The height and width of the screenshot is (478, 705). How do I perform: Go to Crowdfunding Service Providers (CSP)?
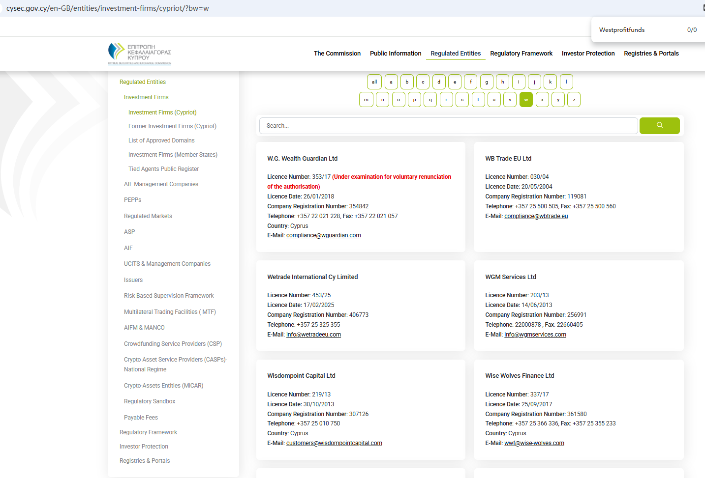pyautogui.click(x=173, y=344)
